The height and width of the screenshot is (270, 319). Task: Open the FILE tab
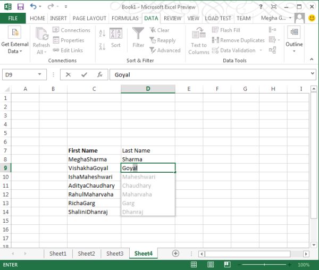pos(13,18)
